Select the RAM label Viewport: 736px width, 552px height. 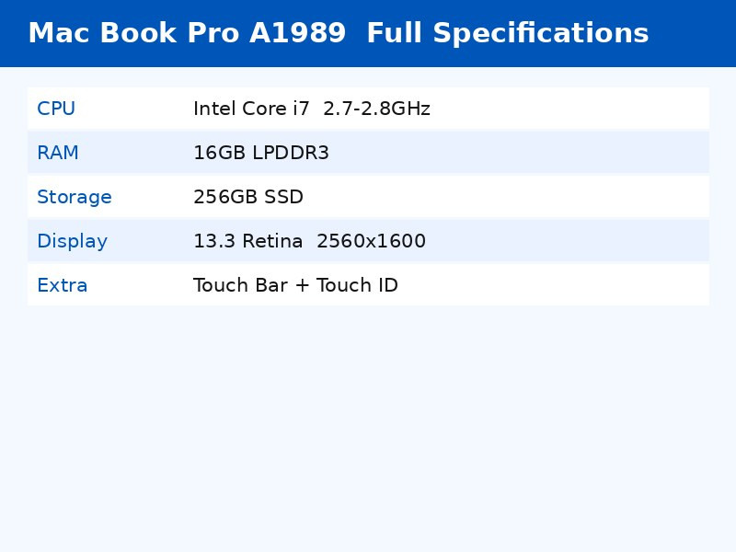[58, 153]
